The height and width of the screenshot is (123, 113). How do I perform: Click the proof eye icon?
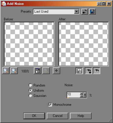tap(97, 71)
